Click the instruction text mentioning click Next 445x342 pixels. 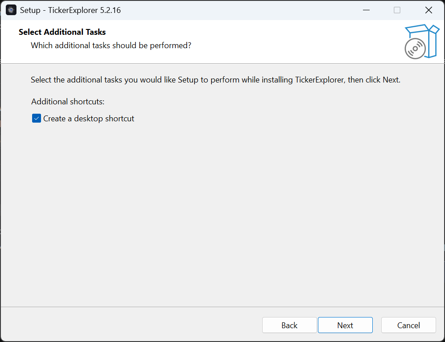point(215,80)
